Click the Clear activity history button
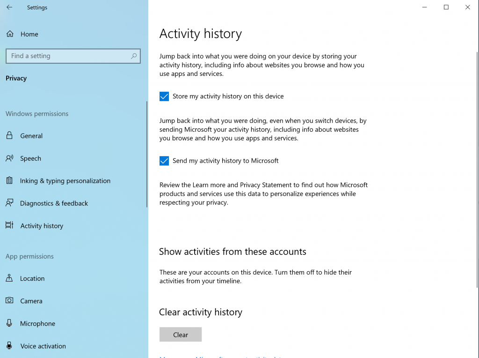Image resolution: width=479 pixels, height=358 pixels. 181,335
